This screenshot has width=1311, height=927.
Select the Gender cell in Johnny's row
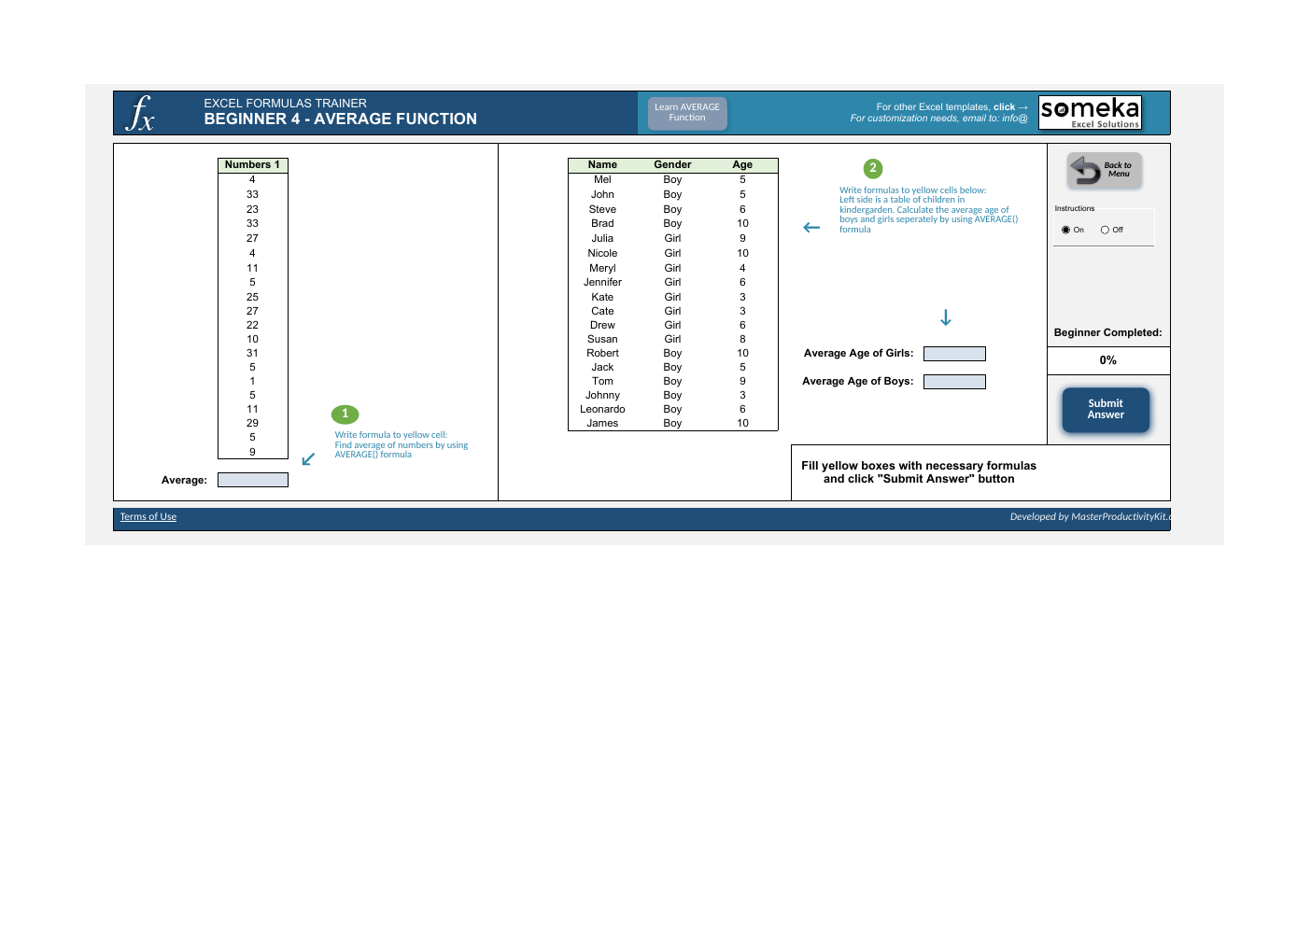(x=672, y=396)
